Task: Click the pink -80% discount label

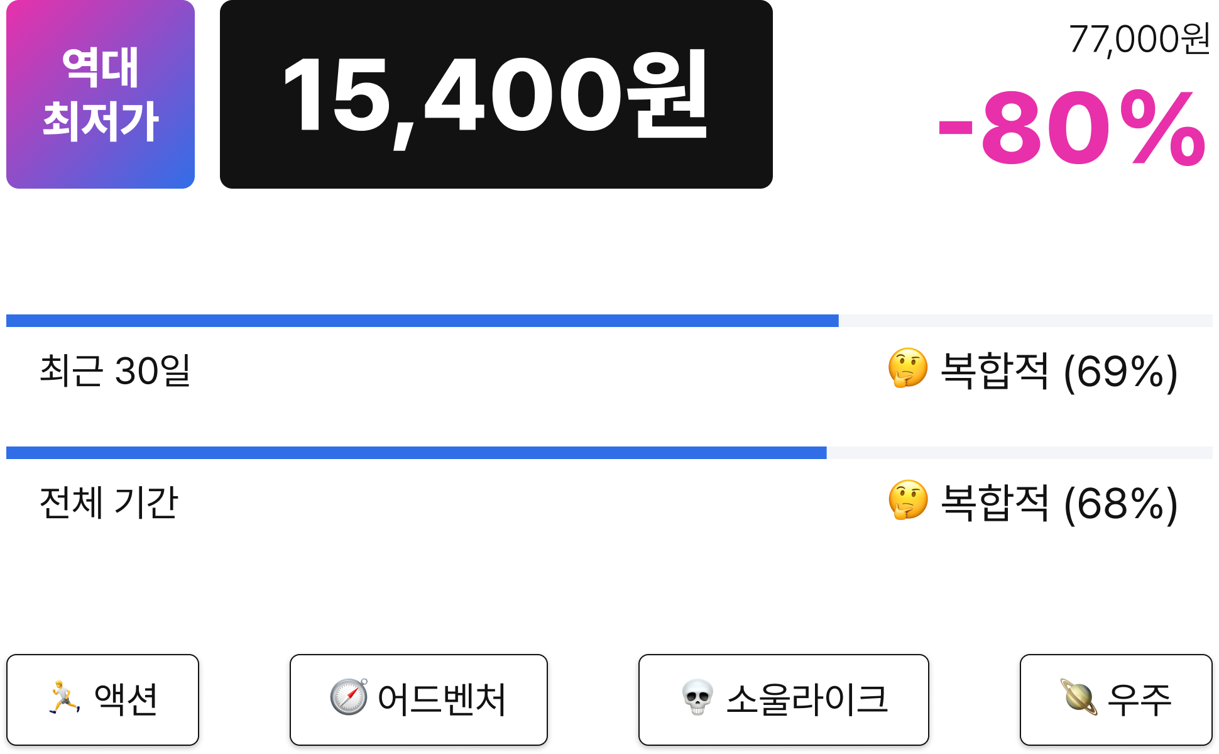Action: (x=1072, y=128)
